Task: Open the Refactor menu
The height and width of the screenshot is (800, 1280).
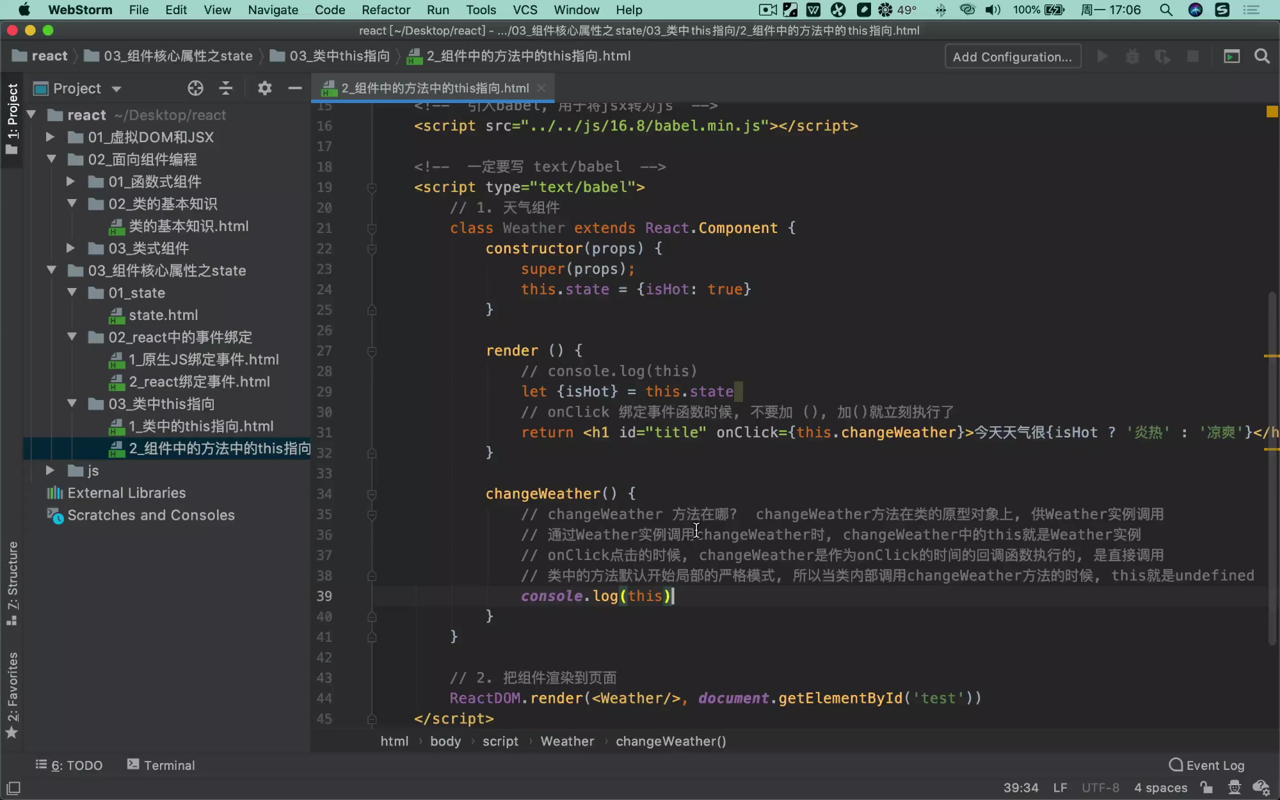Action: pyautogui.click(x=385, y=10)
